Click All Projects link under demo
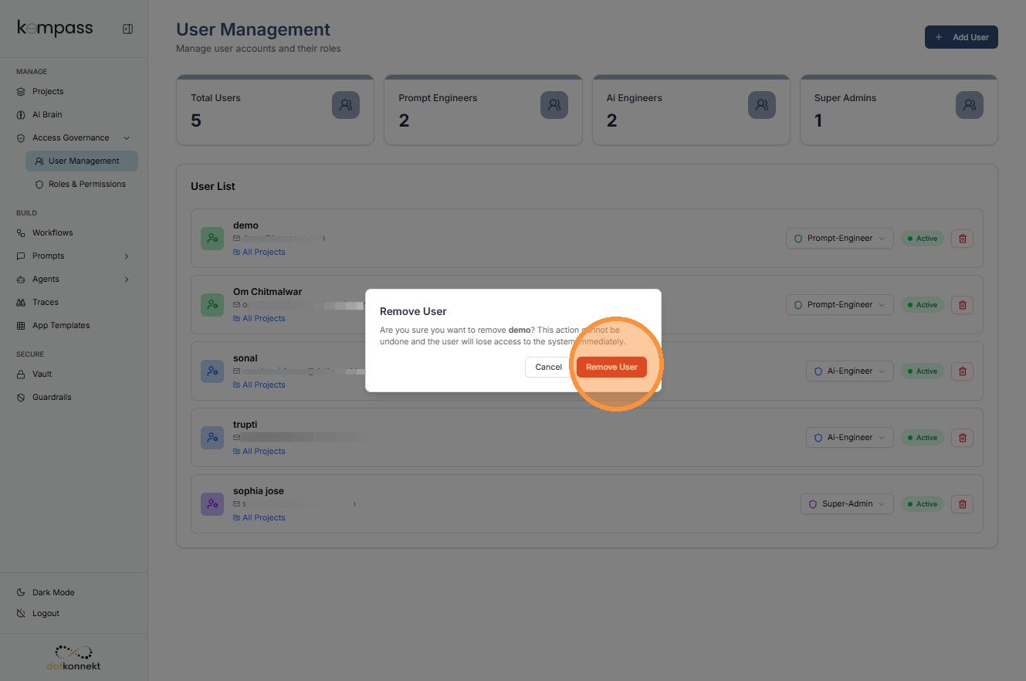Viewport: 1026px width, 681px height. click(x=259, y=252)
